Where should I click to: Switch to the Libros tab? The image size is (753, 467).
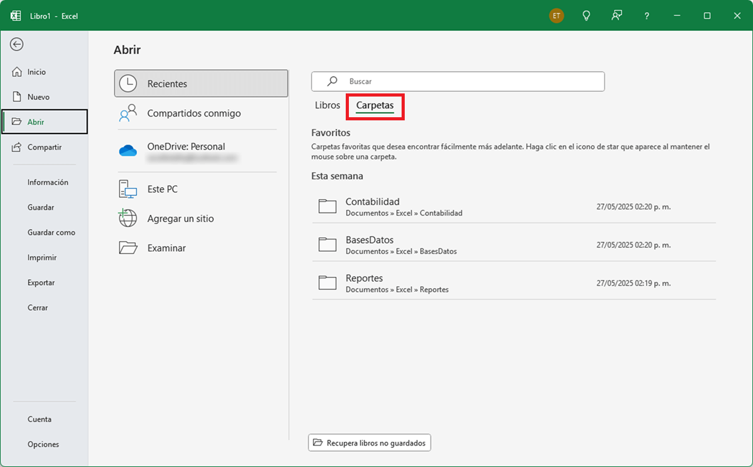coord(328,105)
